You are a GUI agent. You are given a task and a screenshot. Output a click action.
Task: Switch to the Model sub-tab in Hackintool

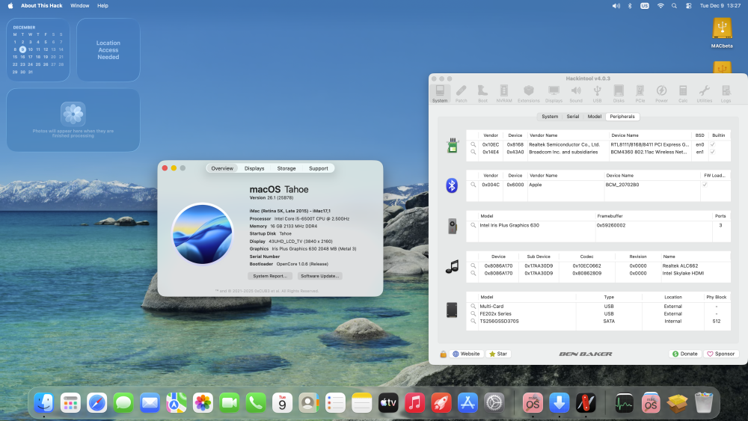[x=594, y=117]
